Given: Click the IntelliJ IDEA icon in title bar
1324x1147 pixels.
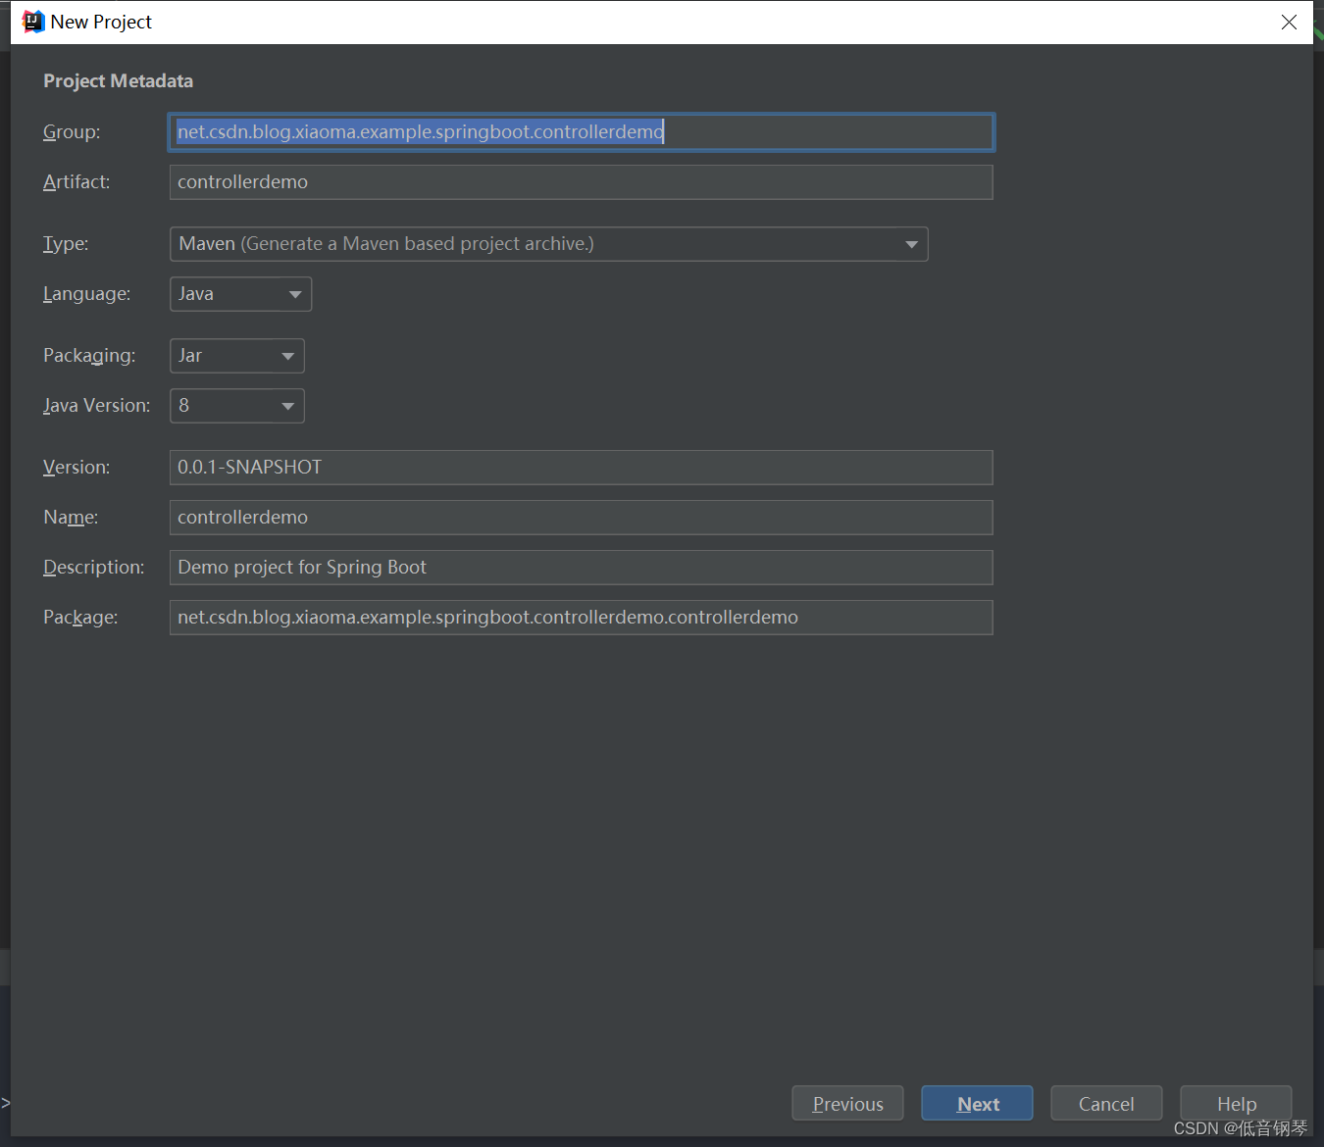Looking at the screenshot, I should [x=33, y=22].
